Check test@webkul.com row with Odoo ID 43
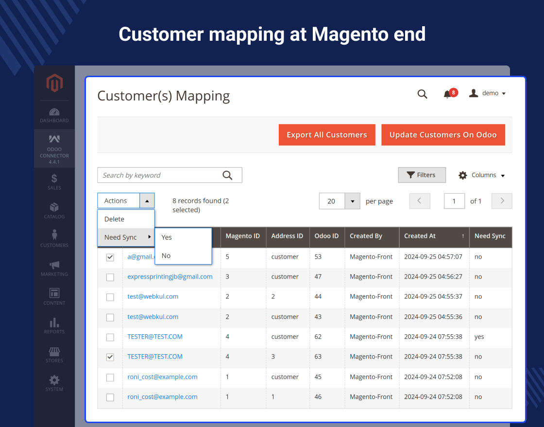 110,317
